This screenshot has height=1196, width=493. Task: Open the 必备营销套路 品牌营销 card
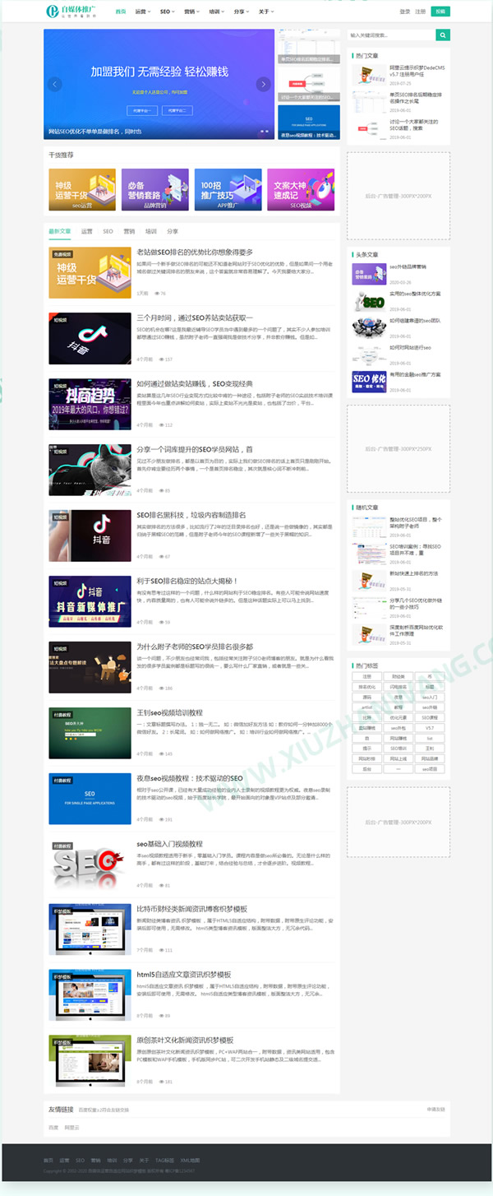[x=154, y=190]
